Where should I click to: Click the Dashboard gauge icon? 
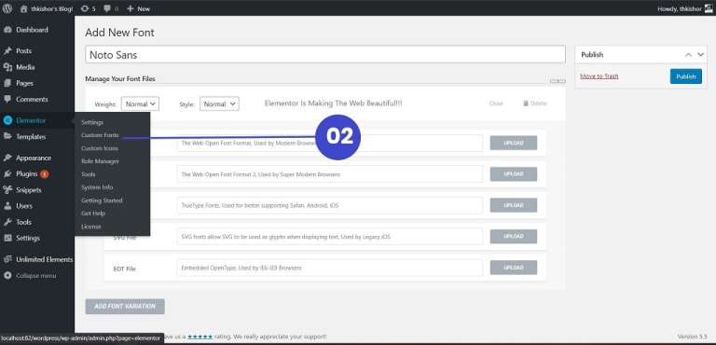7,30
